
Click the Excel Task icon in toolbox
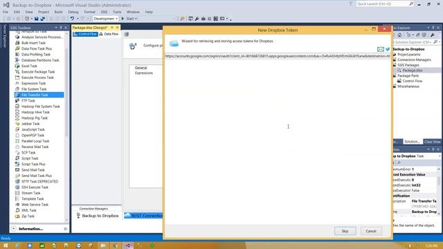pyautogui.click(x=17, y=66)
